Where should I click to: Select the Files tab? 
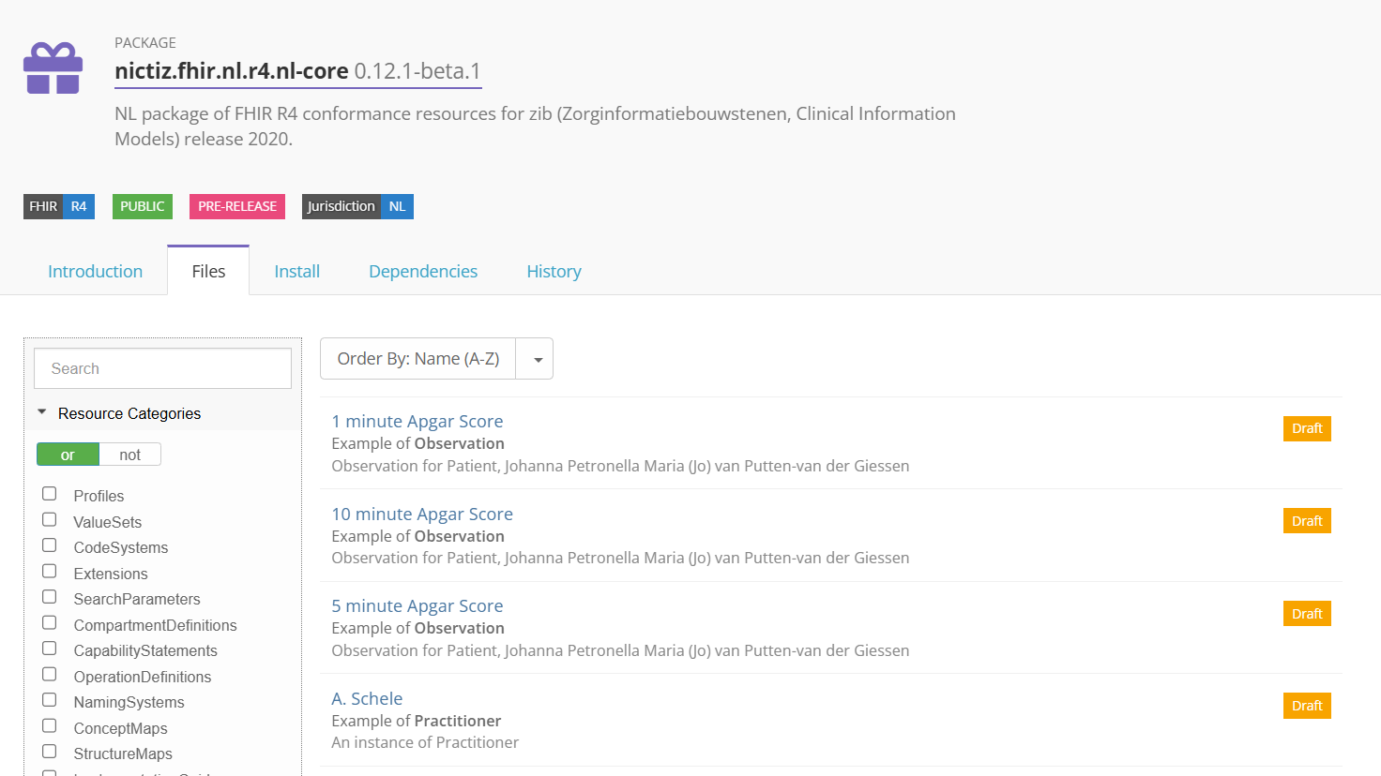(x=208, y=271)
